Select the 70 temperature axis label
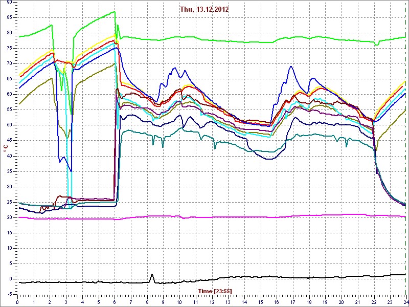This screenshot has width=409, height=307. pos(9,63)
